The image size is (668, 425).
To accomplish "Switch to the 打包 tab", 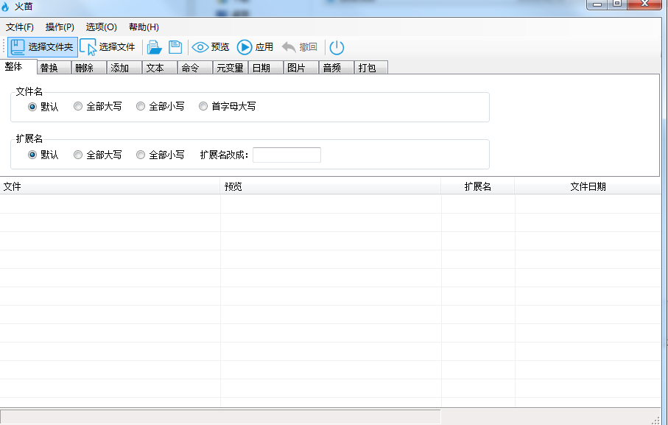I will click(x=371, y=68).
